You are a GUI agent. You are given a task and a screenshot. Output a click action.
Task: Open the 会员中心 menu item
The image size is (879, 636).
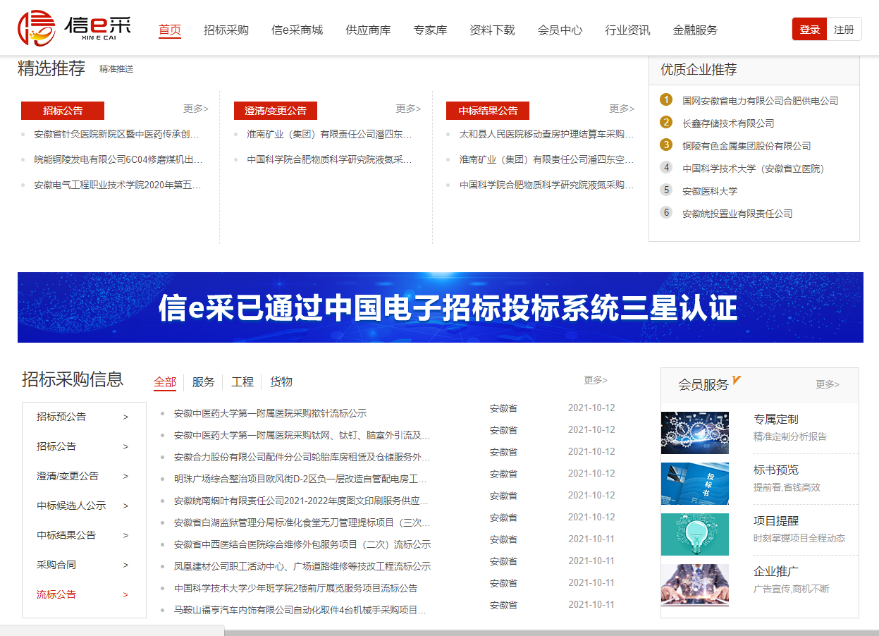click(560, 30)
